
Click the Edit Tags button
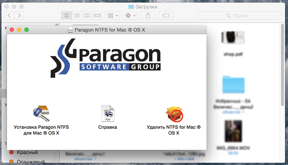(166, 15)
